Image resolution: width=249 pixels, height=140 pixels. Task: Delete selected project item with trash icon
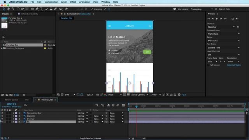pos(24,95)
